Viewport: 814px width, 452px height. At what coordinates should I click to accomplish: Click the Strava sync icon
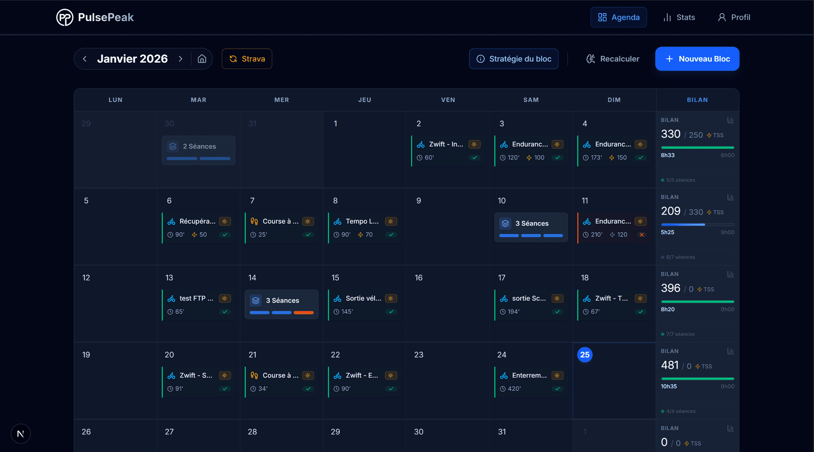(234, 59)
